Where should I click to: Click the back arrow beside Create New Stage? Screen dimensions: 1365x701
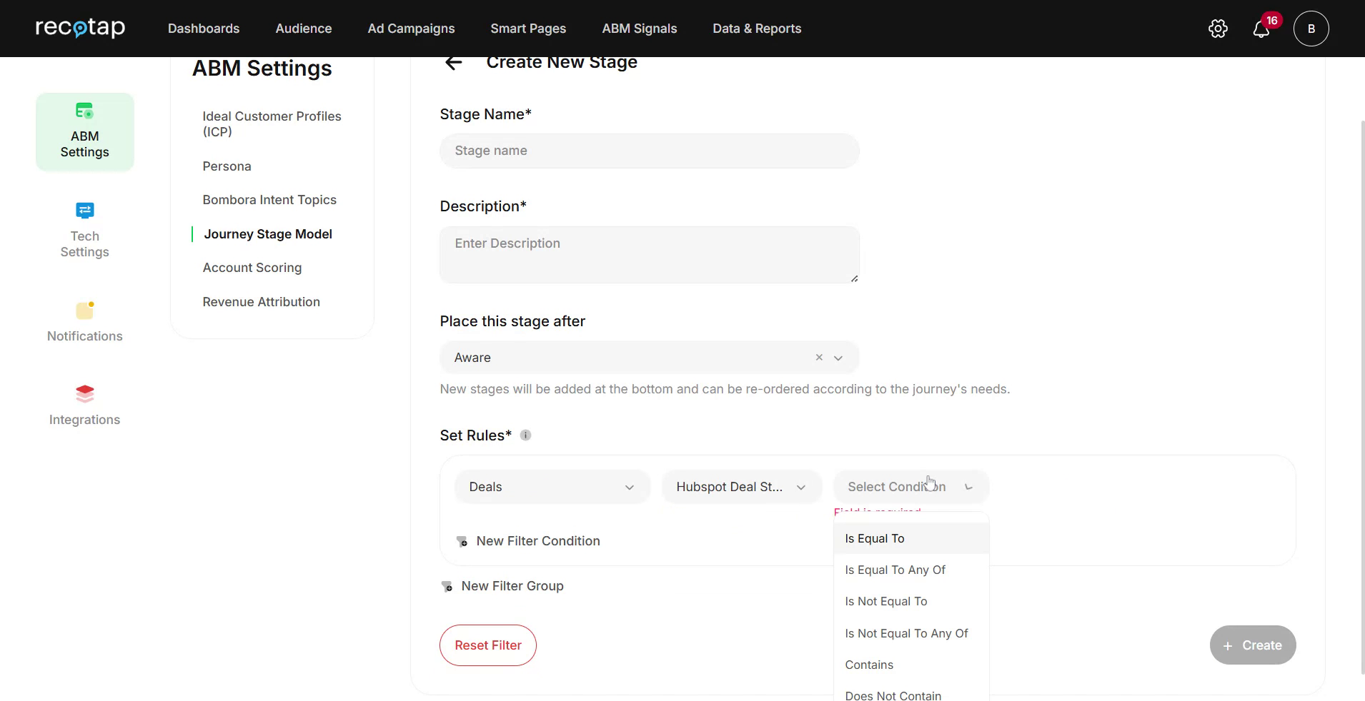[x=454, y=63]
